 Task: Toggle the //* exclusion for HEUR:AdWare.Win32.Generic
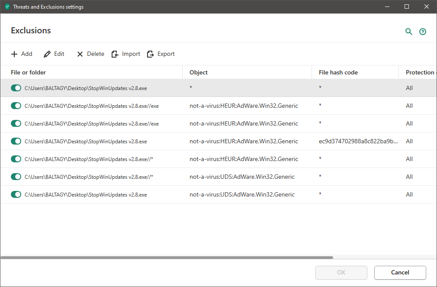[16, 159]
